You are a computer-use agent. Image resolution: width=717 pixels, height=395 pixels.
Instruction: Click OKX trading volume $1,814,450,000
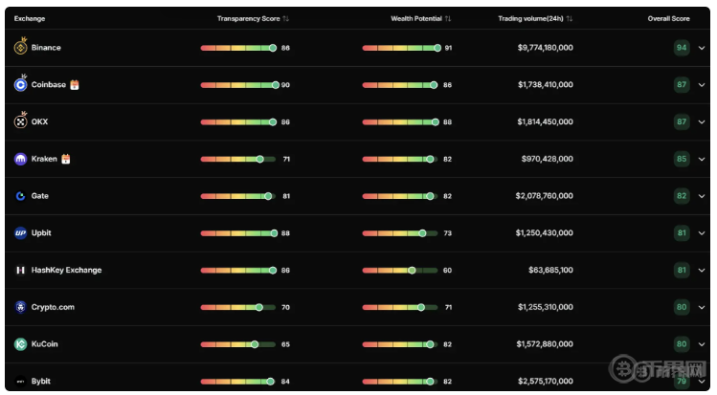coord(545,121)
